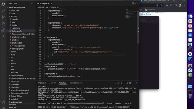Open browser share icon
The image size is (194, 109).
(x=157, y=5)
